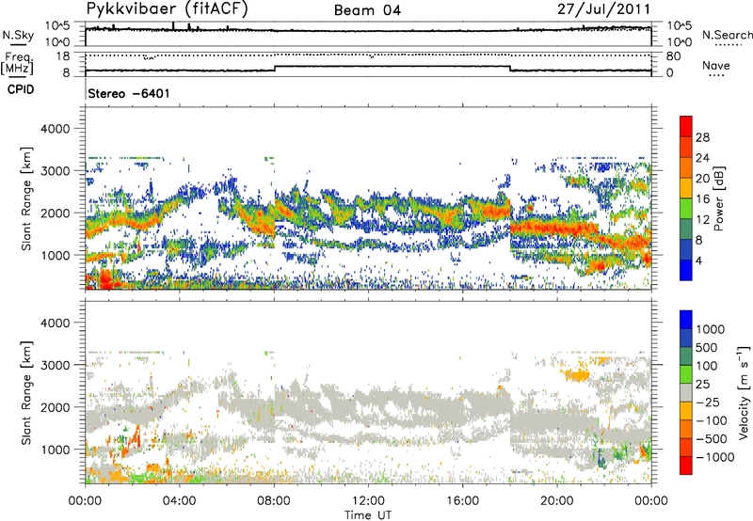Click the 'N.Sky' legend label
The height and width of the screenshot is (521, 753).
18,35
